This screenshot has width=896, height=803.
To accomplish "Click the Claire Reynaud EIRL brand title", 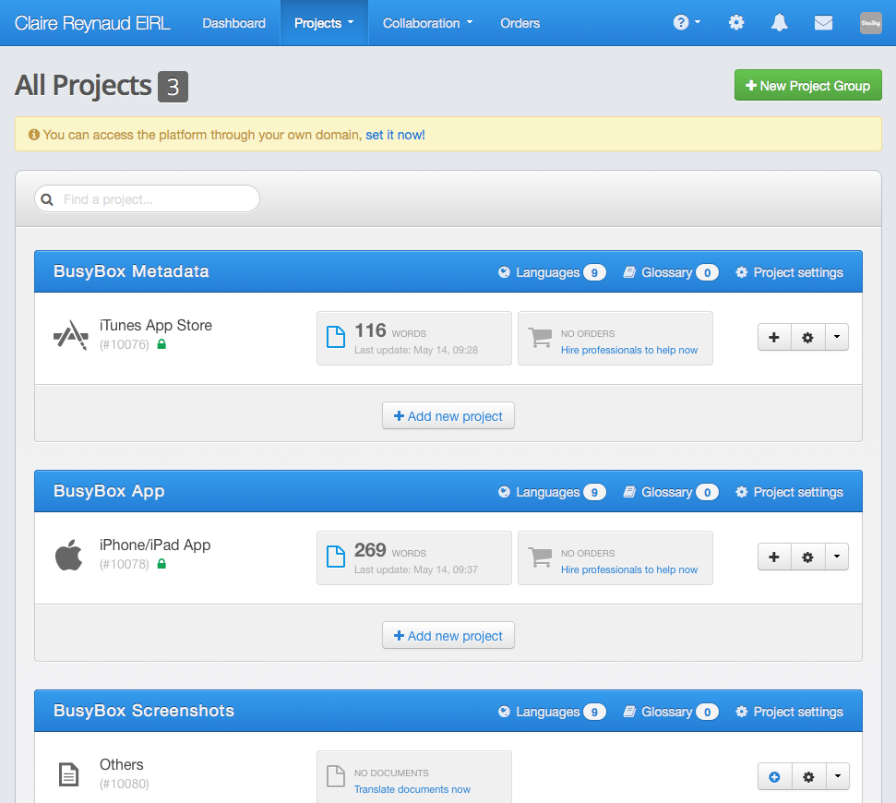I will (x=92, y=23).
